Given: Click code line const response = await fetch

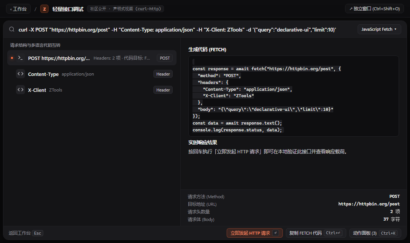Looking at the screenshot, I should (x=267, y=69).
